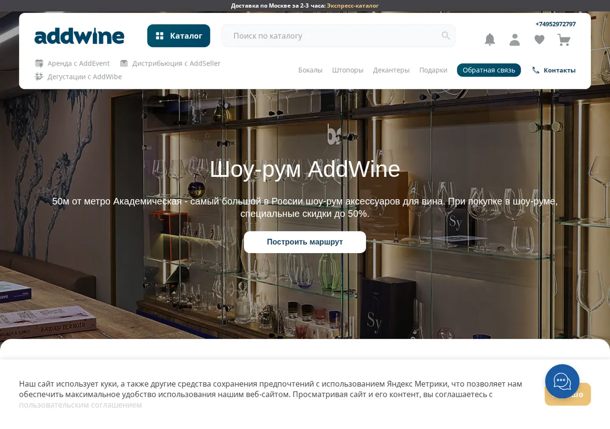Click the phone icon beside Контакты

click(536, 70)
